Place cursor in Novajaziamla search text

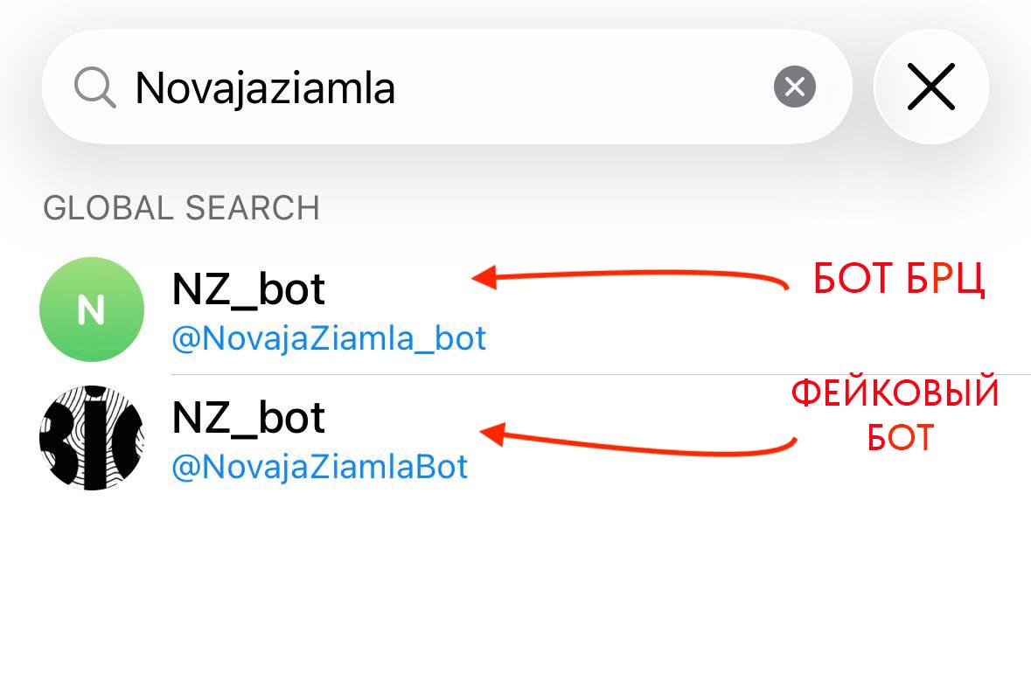coord(264,87)
